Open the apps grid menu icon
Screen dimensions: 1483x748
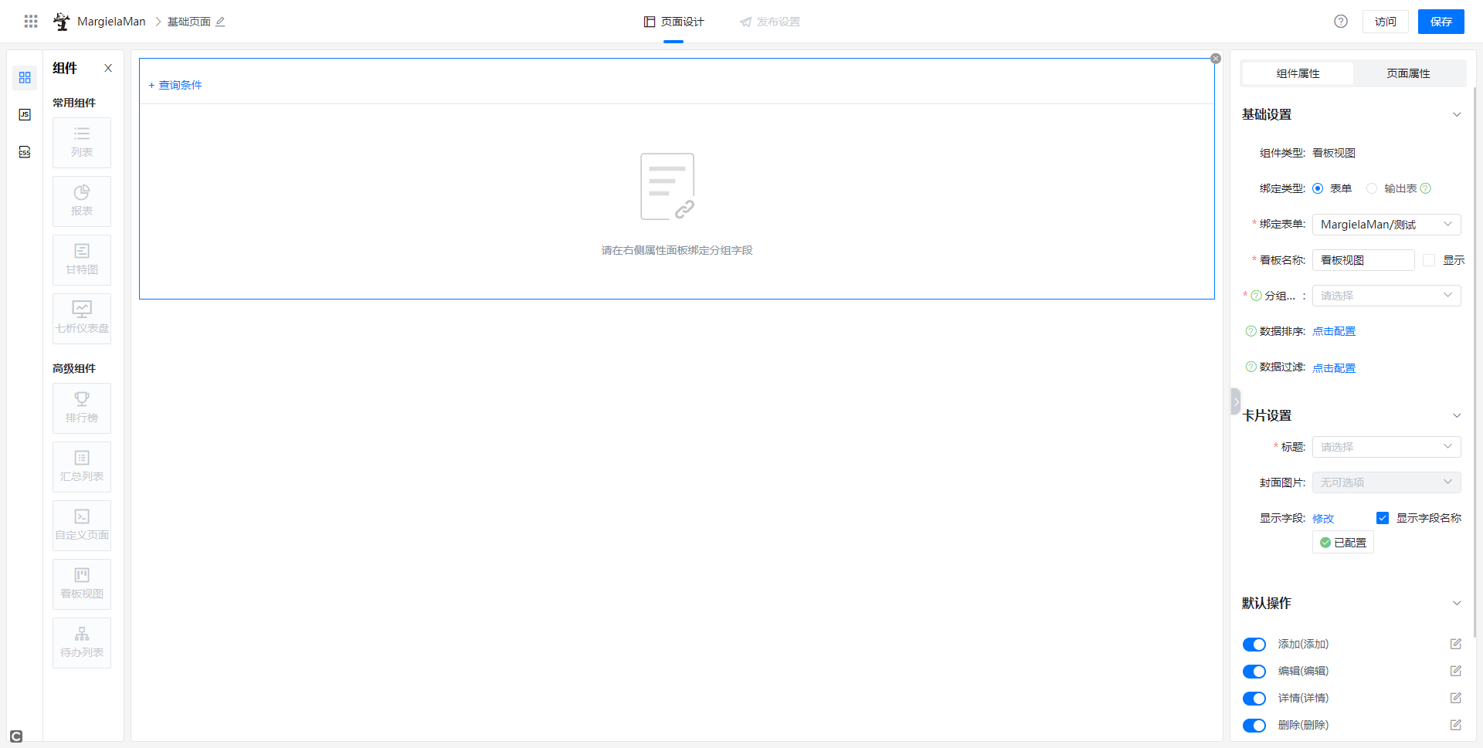point(31,22)
